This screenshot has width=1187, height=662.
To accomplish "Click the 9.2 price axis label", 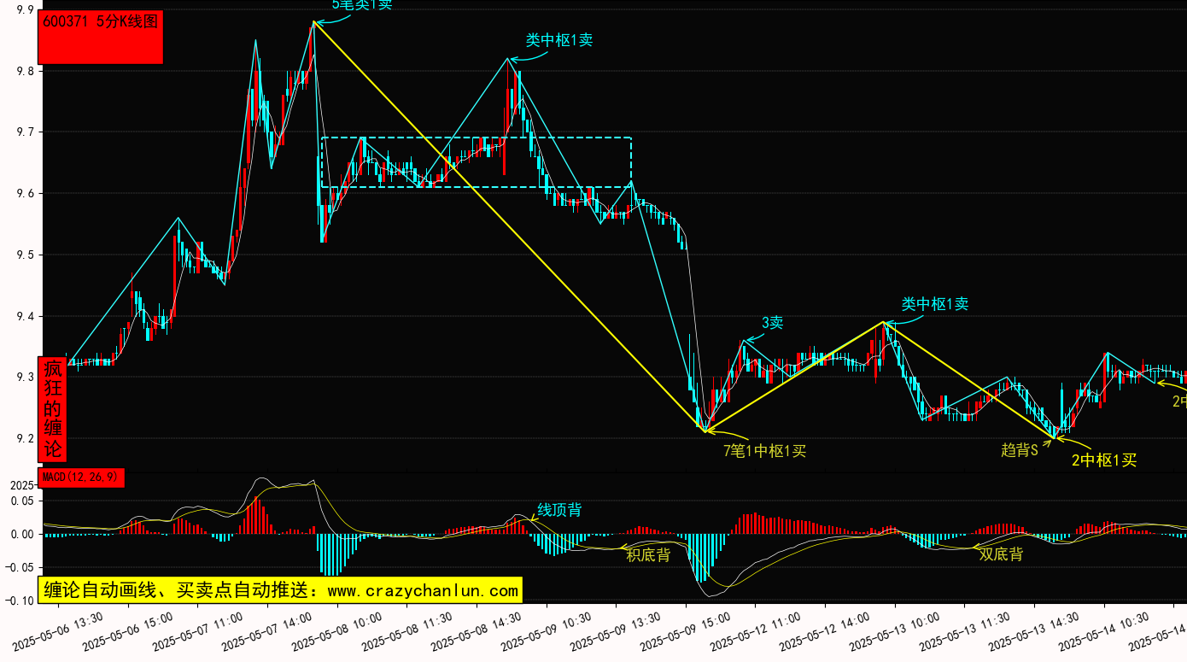I will (x=26, y=439).
